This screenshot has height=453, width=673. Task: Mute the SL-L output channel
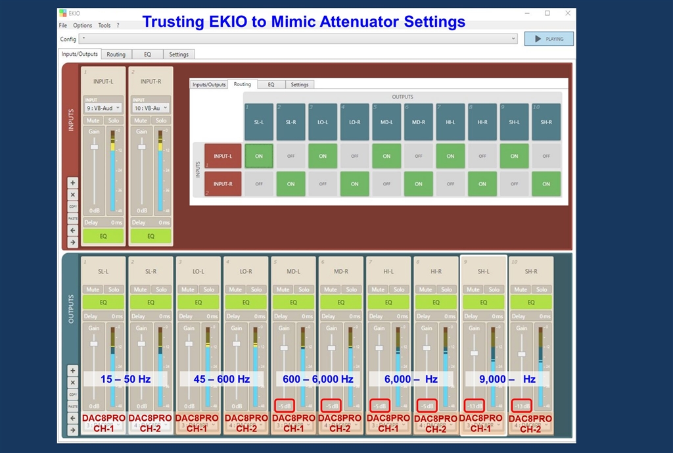(x=93, y=289)
